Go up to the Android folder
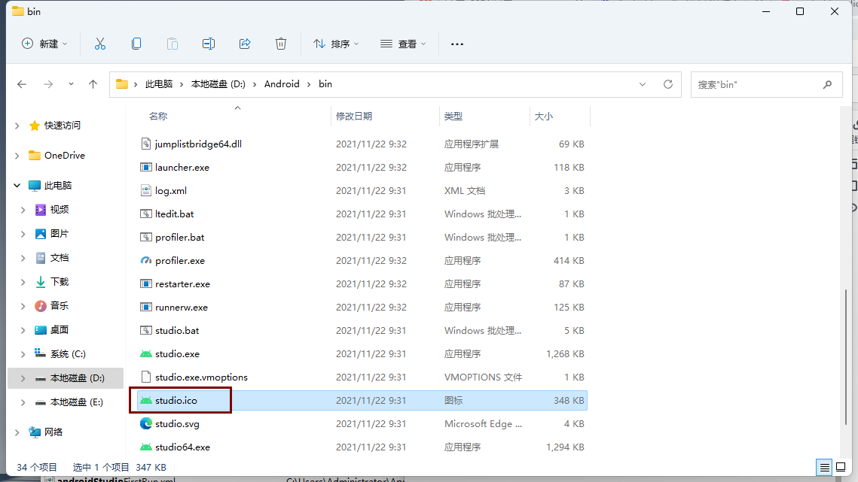This screenshot has width=858, height=482. 93,84
